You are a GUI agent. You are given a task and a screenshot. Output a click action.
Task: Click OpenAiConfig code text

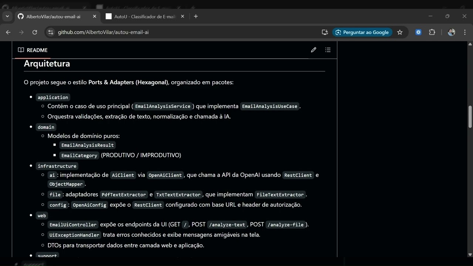(89, 205)
